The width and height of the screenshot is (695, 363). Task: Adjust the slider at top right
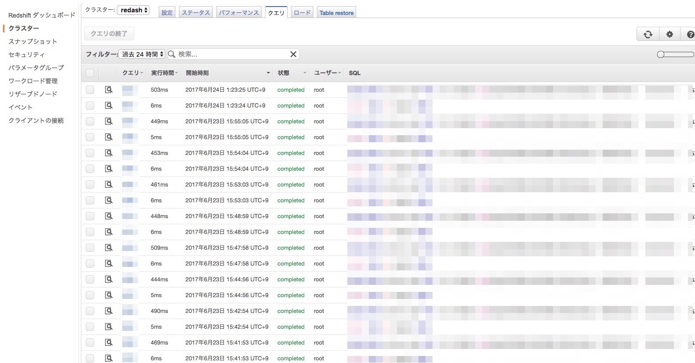coord(661,54)
